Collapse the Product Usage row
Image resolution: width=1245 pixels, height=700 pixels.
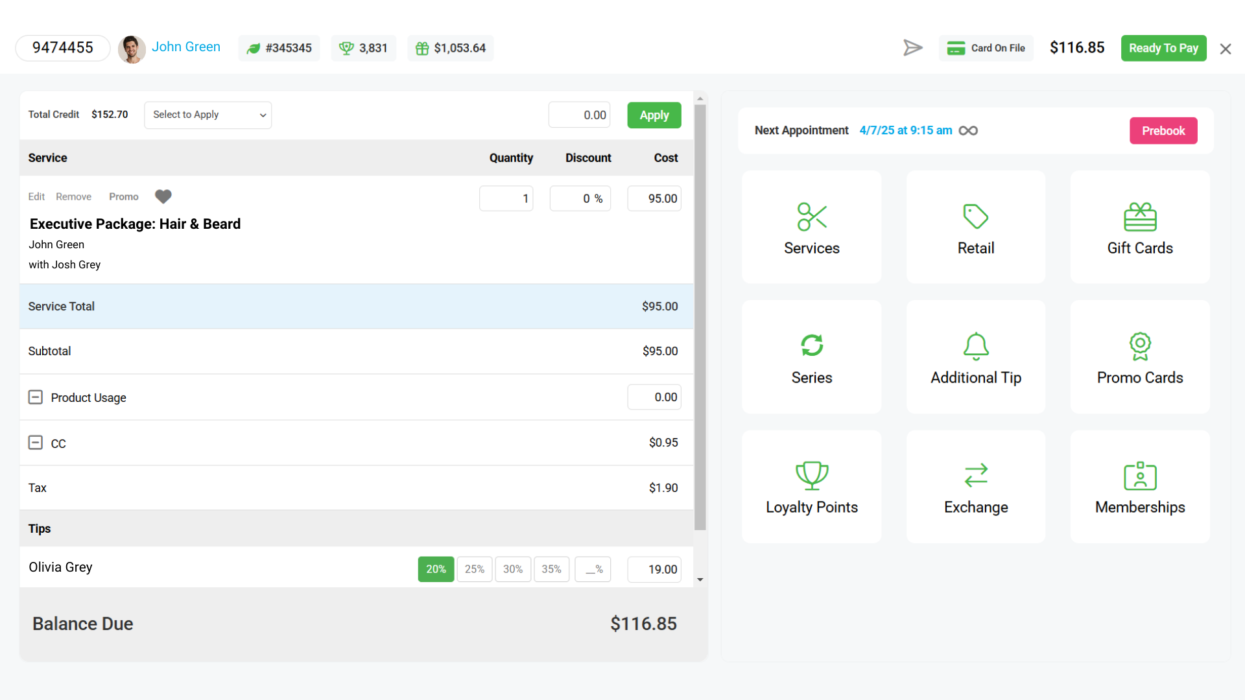pos(36,397)
